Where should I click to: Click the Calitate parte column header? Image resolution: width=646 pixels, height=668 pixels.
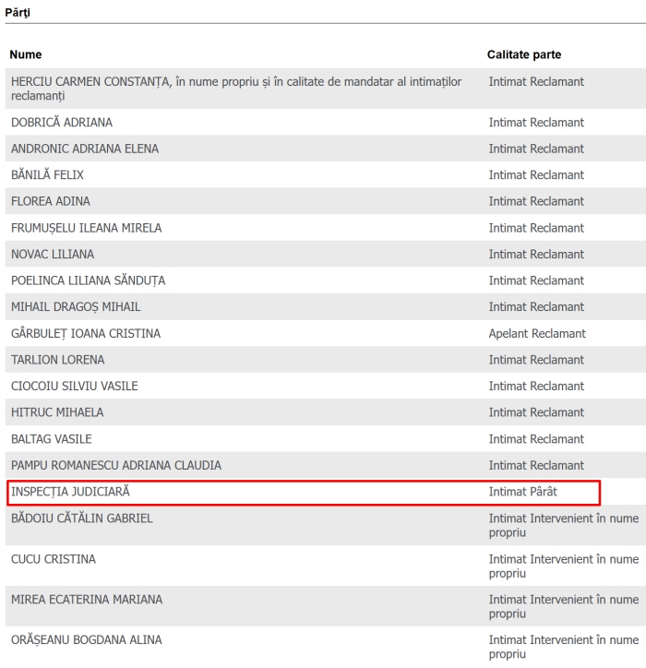coord(524,54)
